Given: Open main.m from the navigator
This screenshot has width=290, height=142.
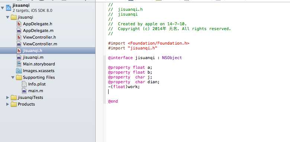Looking at the screenshot, I should point(36,91).
